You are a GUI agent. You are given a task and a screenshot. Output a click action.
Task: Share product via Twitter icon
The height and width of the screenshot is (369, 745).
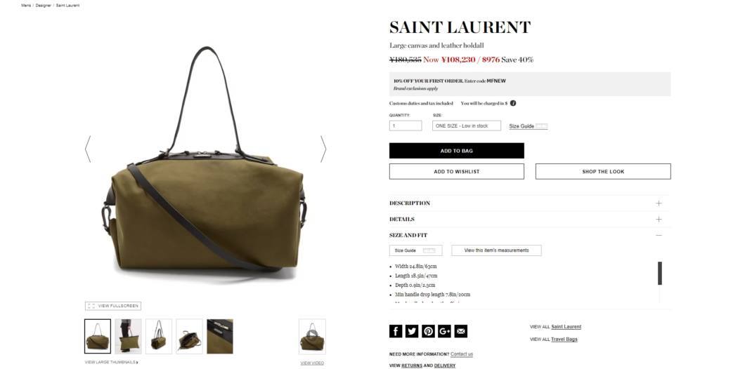coord(412,331)
